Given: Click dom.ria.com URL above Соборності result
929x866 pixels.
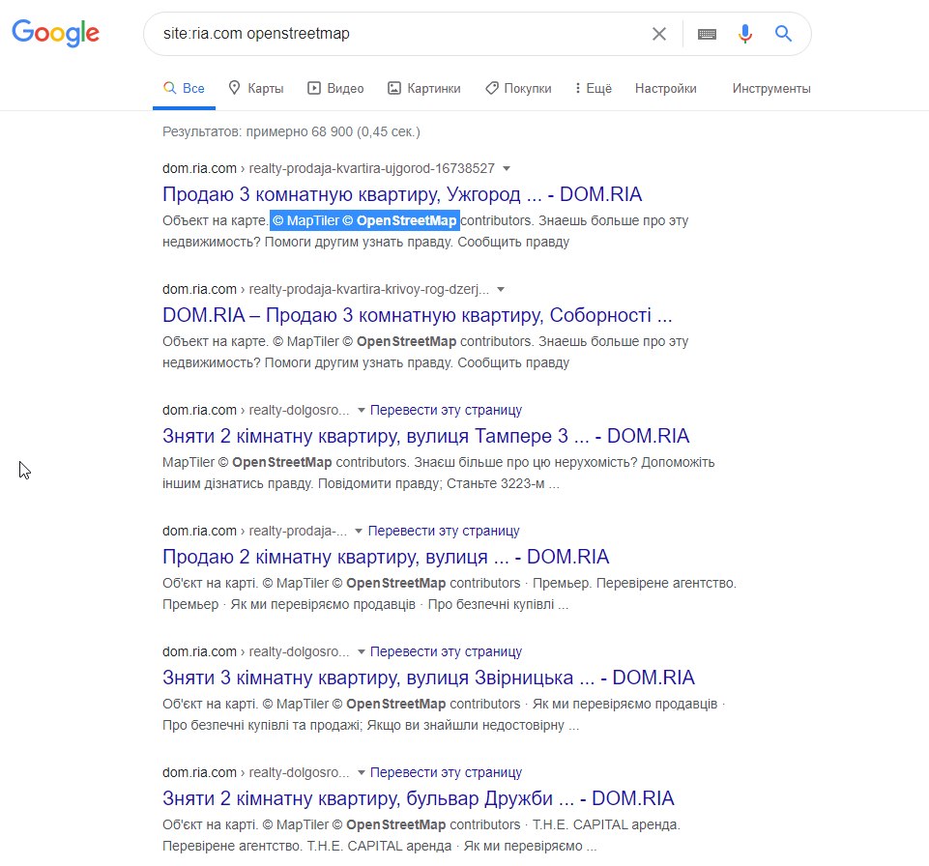Looking at the screenshot, I should pos(326,289).
